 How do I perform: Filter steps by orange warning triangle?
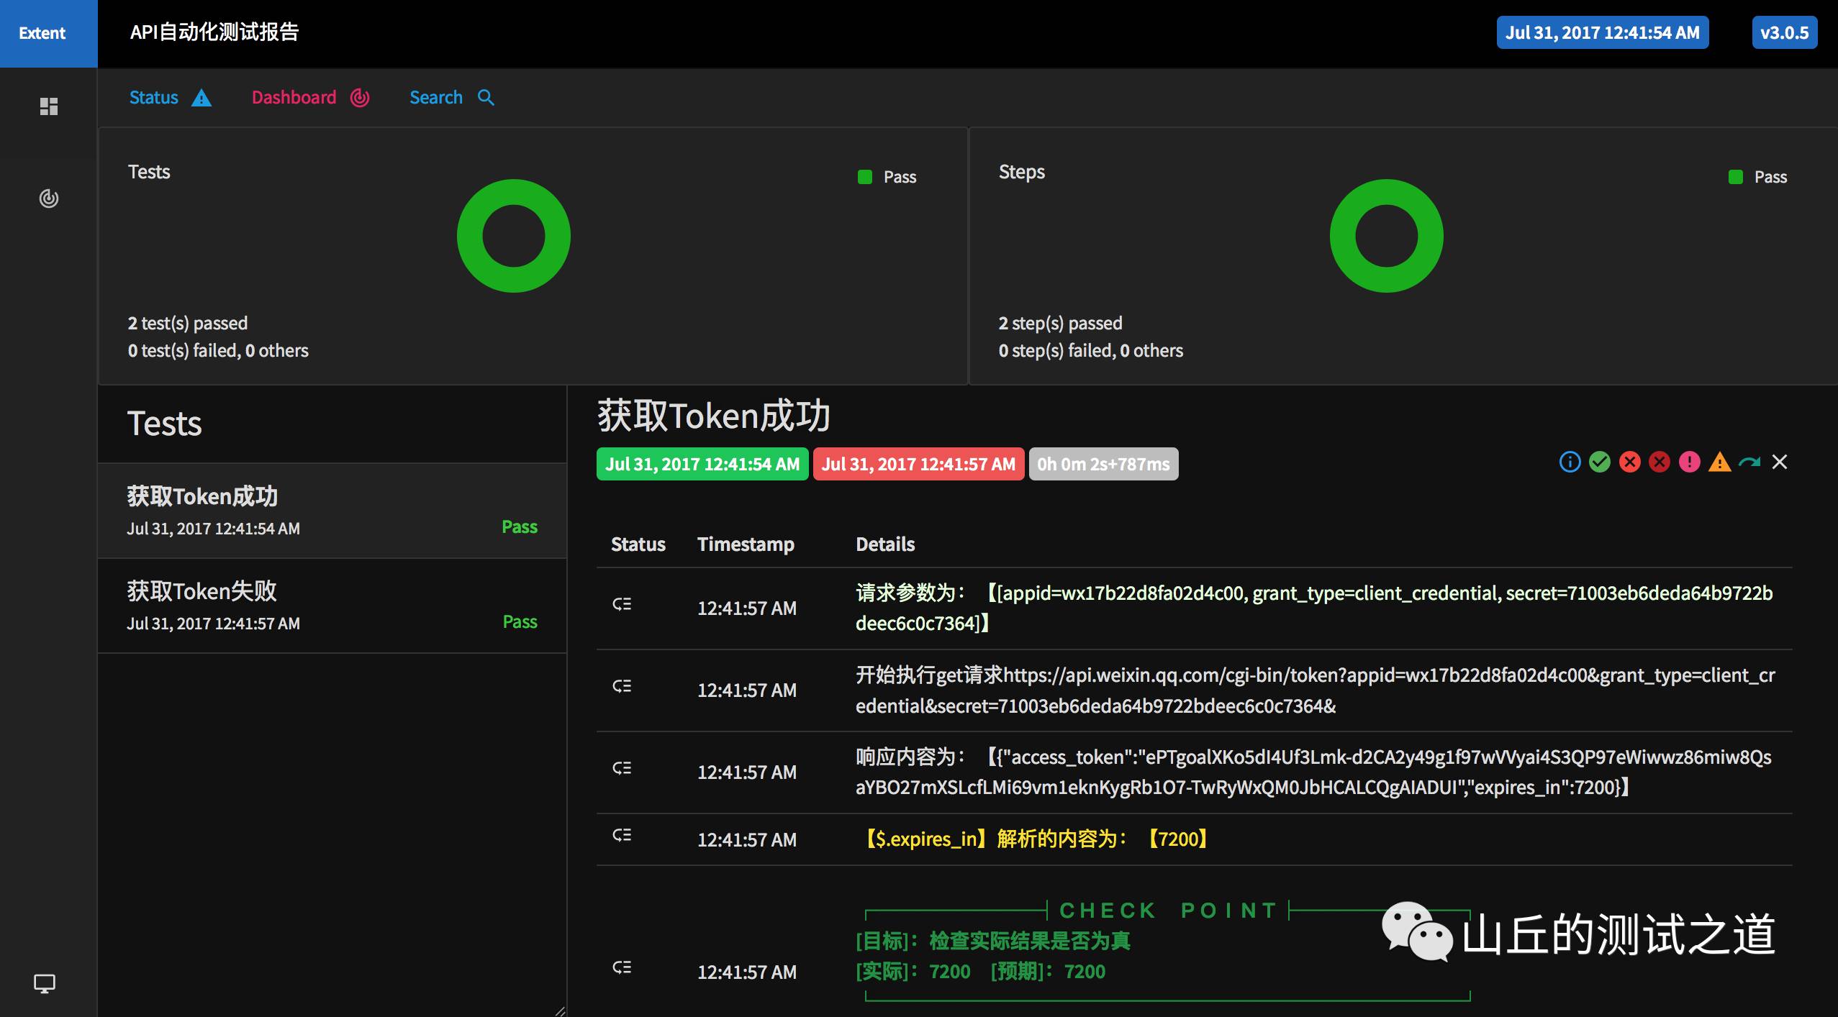(1719, 462)
